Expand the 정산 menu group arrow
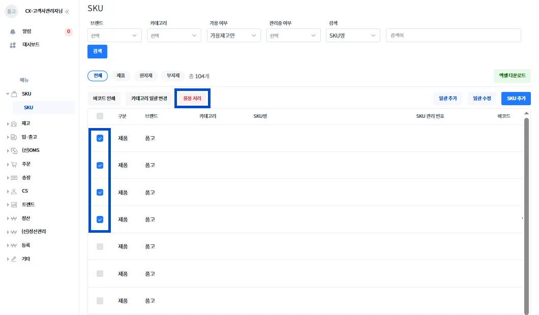Viewport: 539px width, 315px height. [x=8, y=218]
